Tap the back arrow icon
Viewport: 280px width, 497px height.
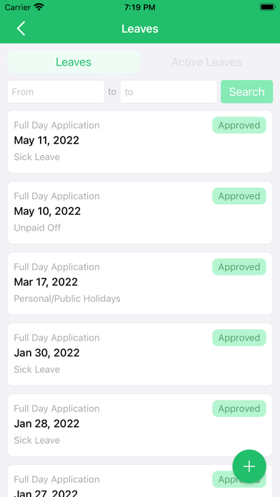[21, 29]
